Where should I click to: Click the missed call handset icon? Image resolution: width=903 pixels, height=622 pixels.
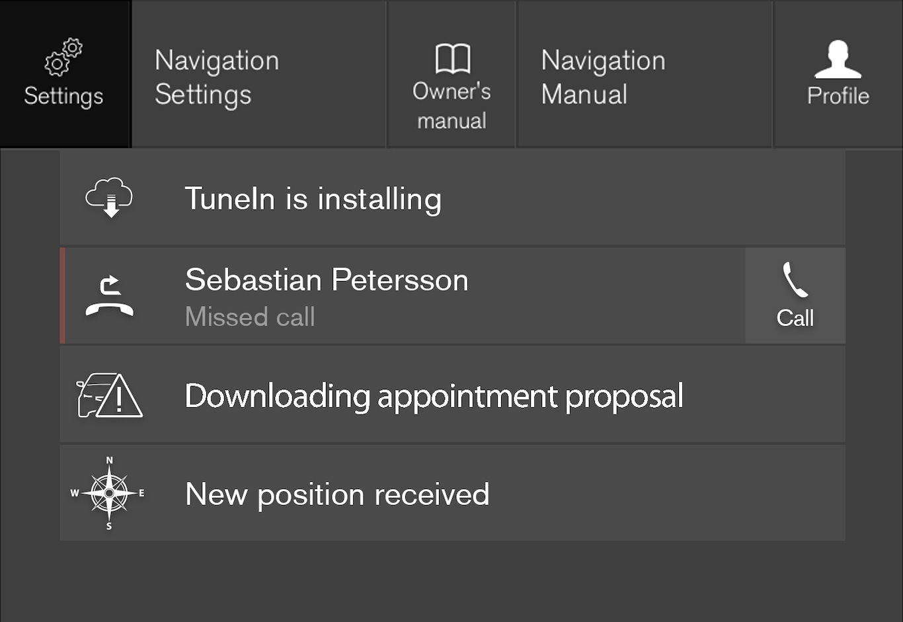point(110,296)
